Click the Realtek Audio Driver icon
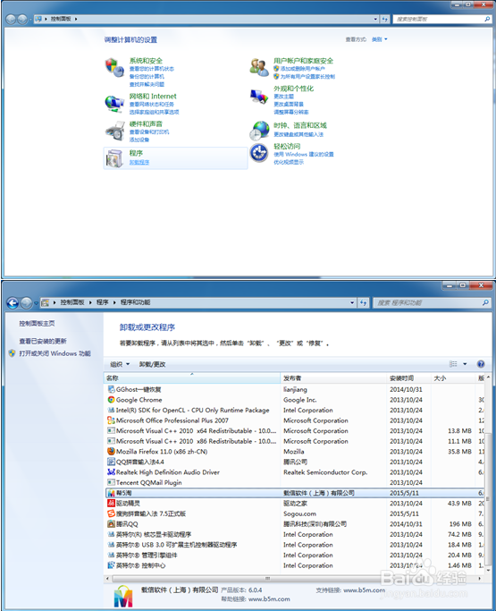The height and width of the screenshot is (611, 496). pos(111,471)
